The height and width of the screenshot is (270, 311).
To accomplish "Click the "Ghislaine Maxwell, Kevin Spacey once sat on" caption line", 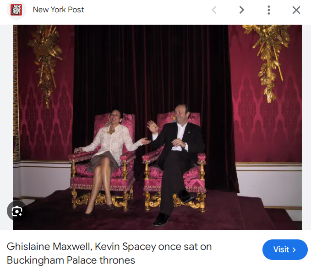I will tap(109, 247).
